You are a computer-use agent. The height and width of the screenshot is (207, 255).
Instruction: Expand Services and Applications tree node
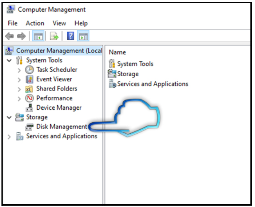[9, 137]
